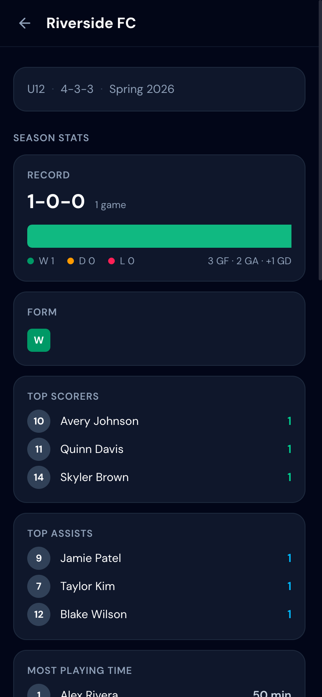Click the orange draws legend dot
The height and width of the screenshot is (697, 322).
[71, 261]
